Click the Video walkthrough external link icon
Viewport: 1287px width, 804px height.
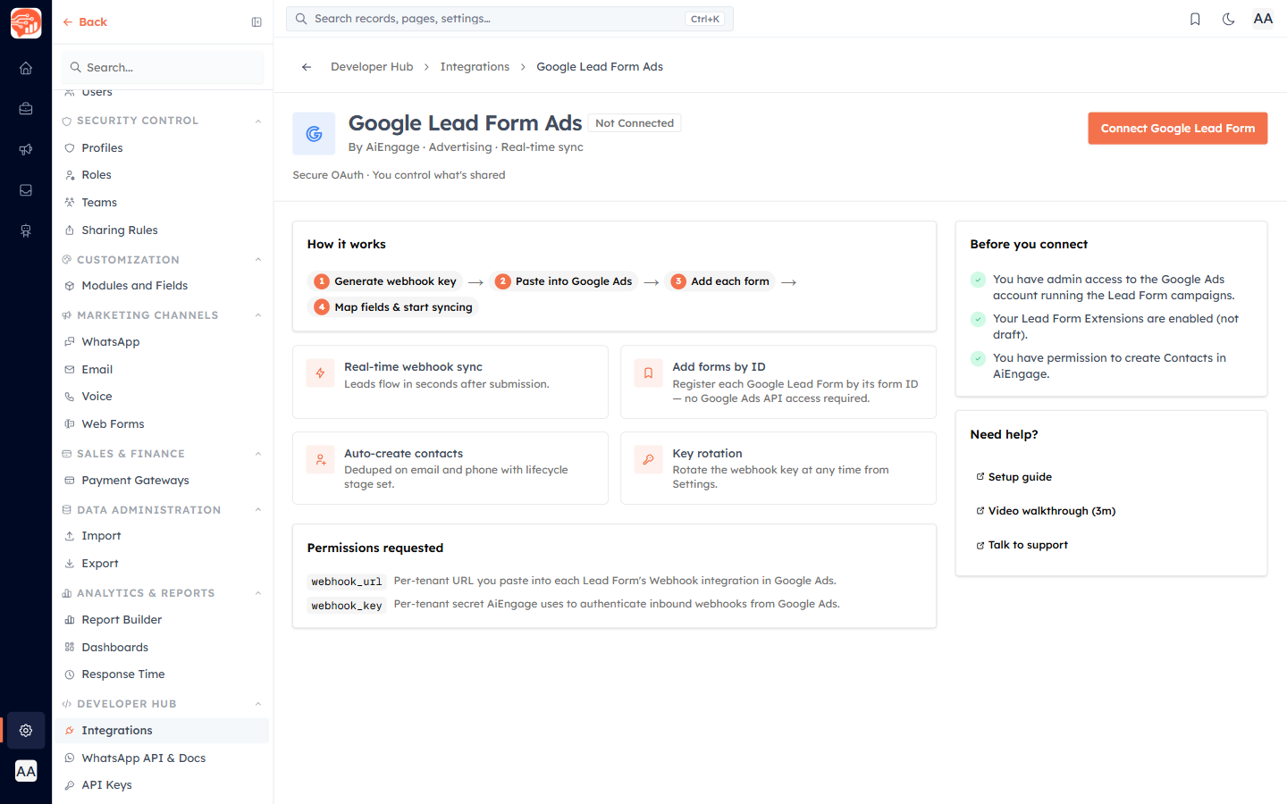(980, 511)
